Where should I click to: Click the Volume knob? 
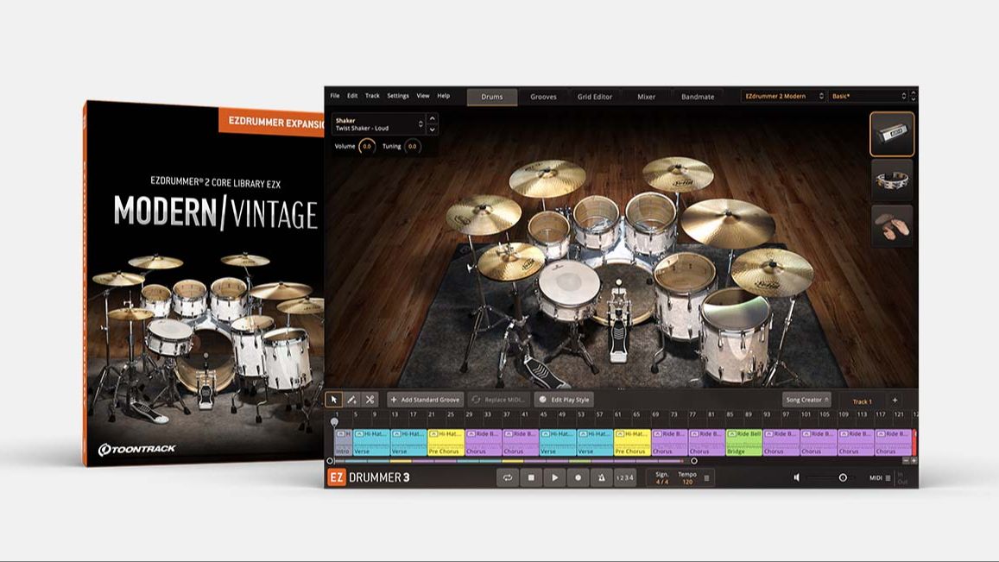click(367, 147)
